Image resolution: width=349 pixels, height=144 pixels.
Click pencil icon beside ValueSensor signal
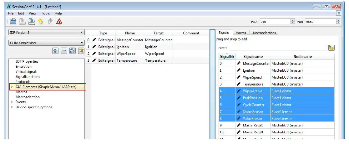pyautogui.click(x=239, y=119)
